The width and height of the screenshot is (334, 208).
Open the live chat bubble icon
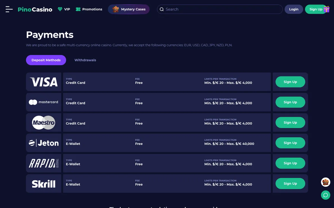point(326,195)
